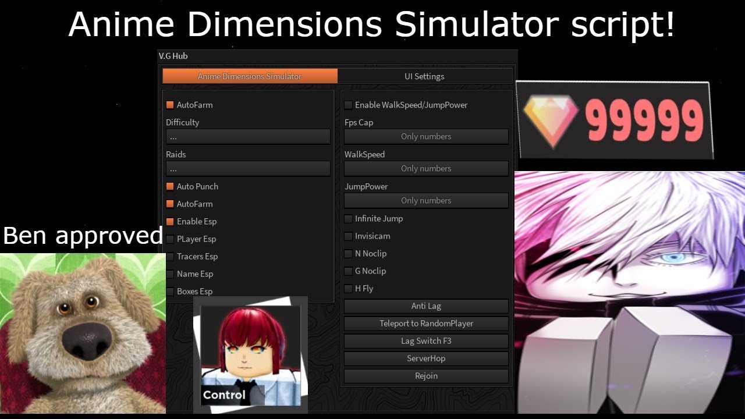Enable the Invisicam checkbox

348,236
